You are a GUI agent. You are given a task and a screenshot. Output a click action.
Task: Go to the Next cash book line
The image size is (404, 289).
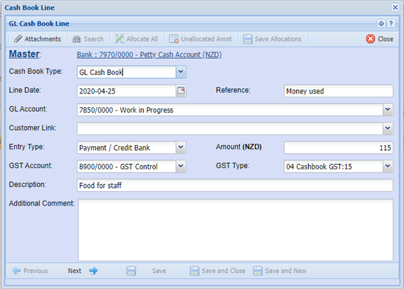pyautogui.click(x=83, y=271)
